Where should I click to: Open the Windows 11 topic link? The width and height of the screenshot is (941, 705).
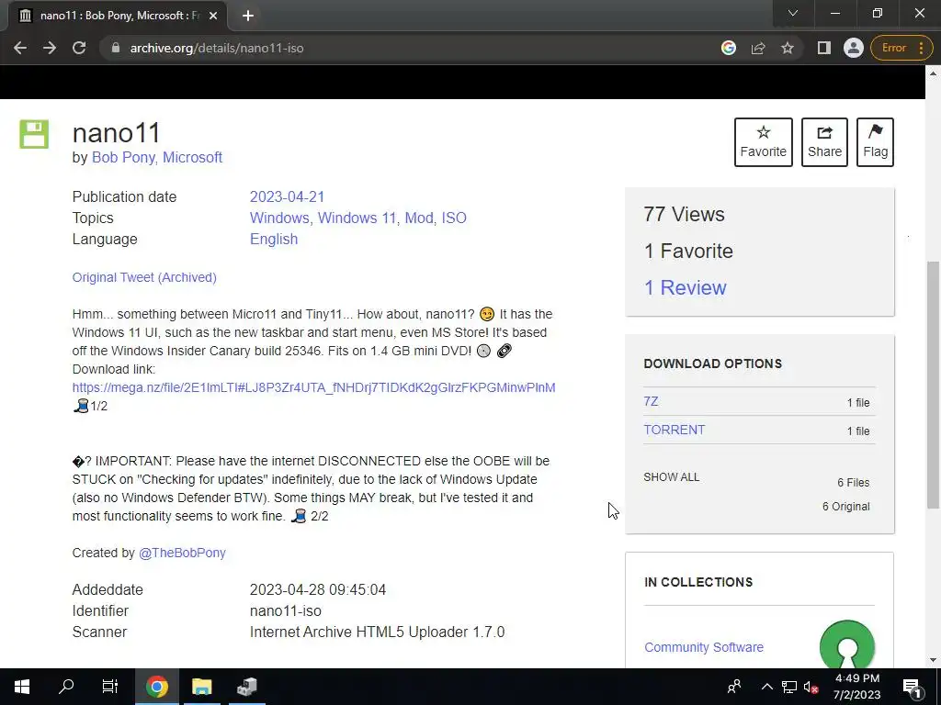[357, 218]
